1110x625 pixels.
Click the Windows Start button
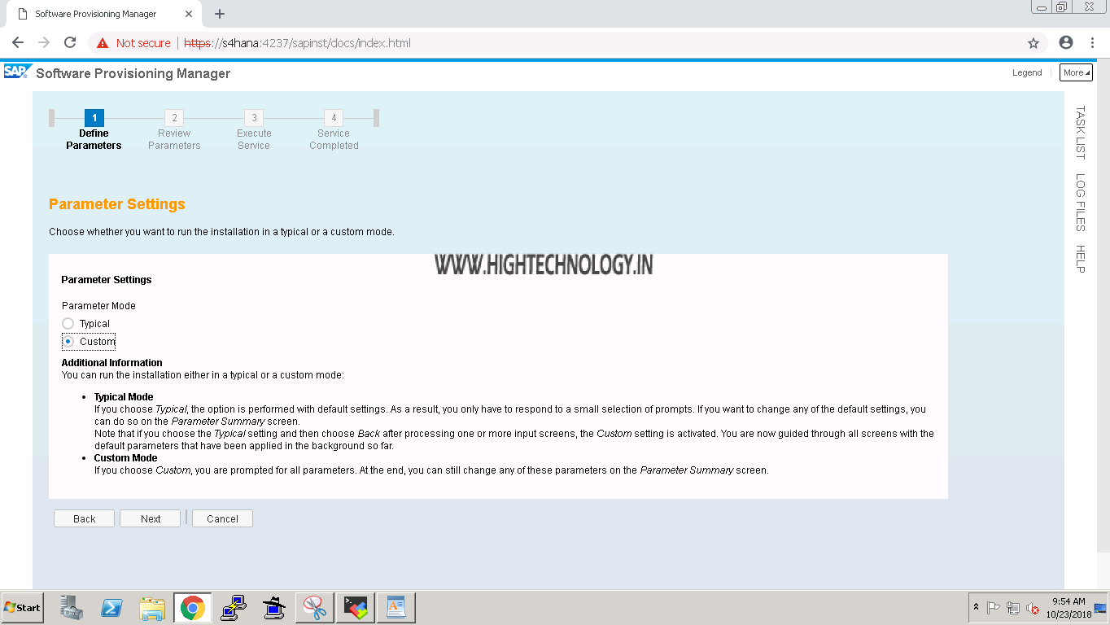tap(22, 608)
